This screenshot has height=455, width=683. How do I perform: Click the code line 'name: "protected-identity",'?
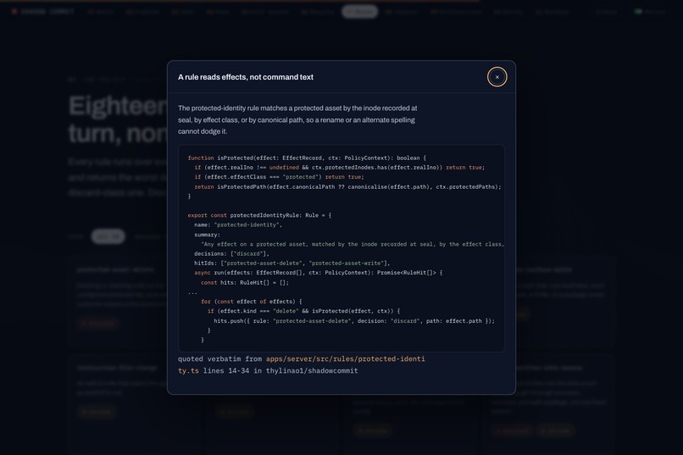[238, 225]
